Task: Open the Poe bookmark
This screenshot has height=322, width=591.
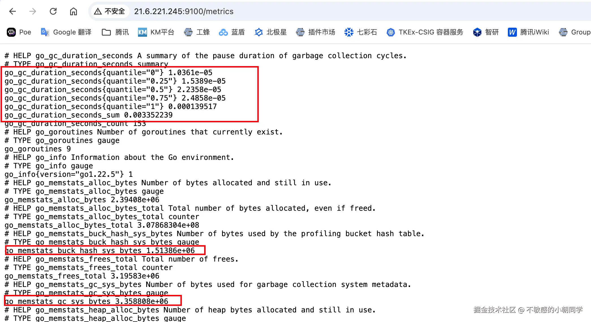Action: (19, 32)
